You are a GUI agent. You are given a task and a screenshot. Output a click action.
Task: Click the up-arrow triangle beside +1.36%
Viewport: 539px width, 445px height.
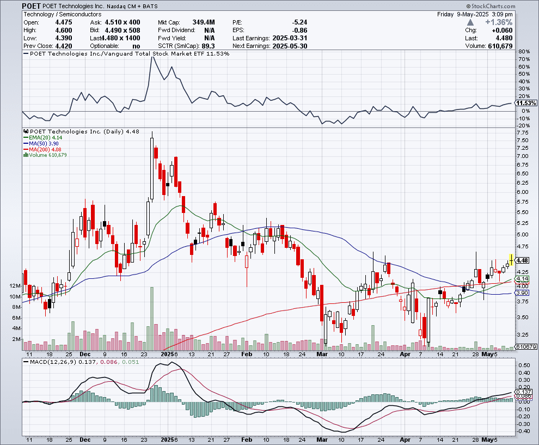pos(470,22)
